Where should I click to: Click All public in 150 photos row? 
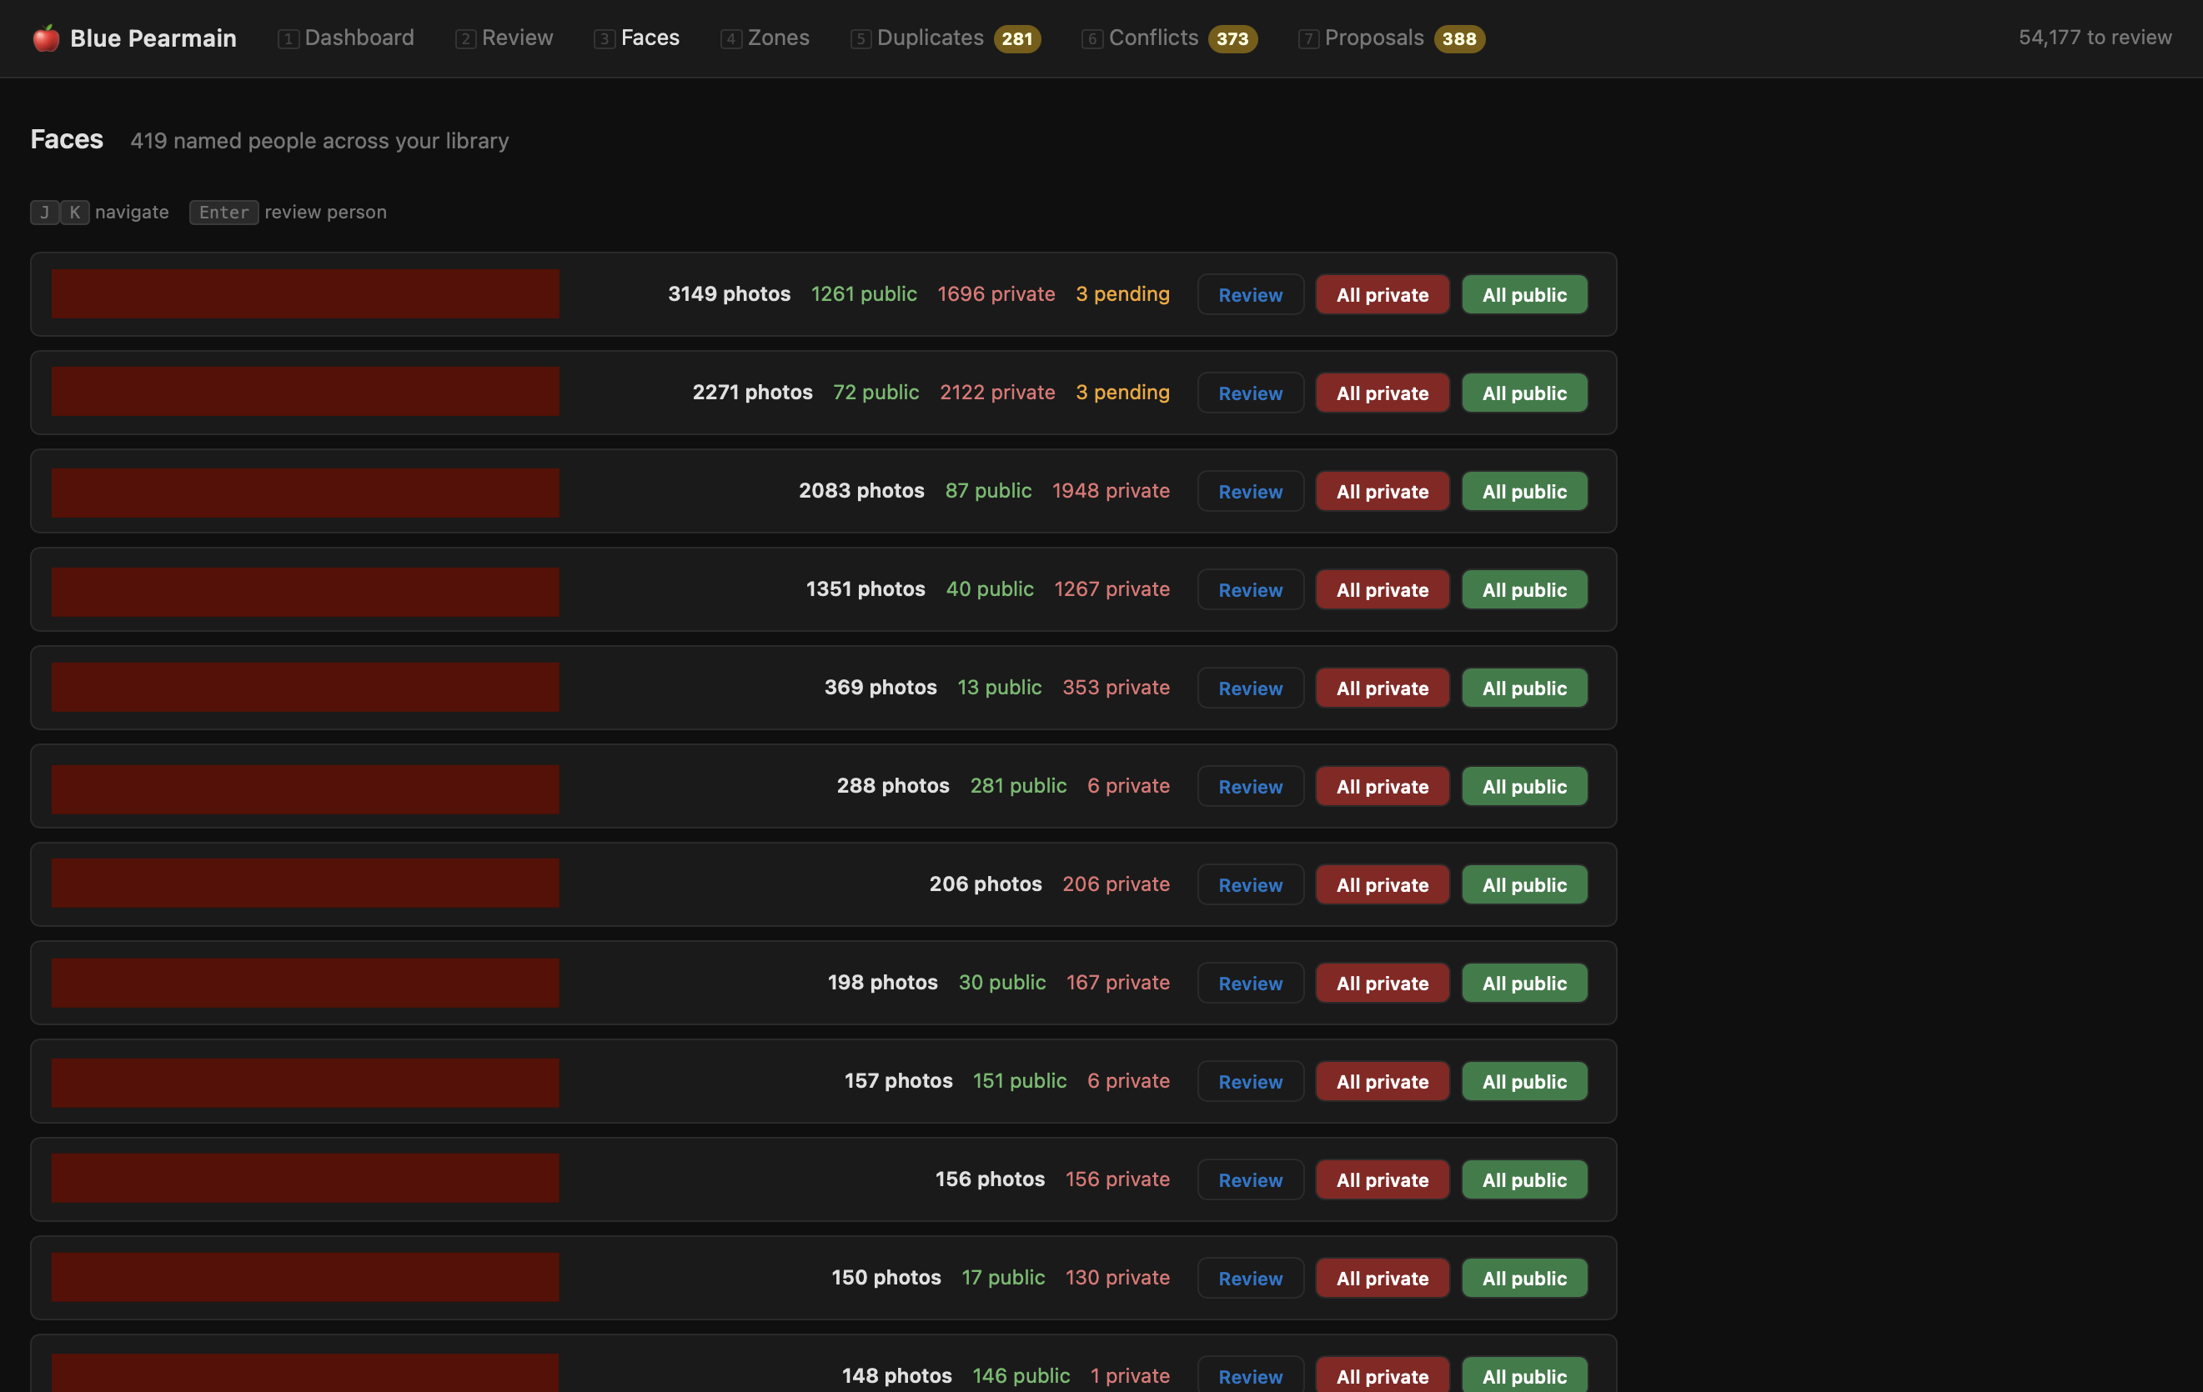[1524, 1278]
